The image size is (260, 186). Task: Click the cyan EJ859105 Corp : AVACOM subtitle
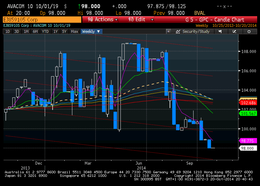coord(37,25)
